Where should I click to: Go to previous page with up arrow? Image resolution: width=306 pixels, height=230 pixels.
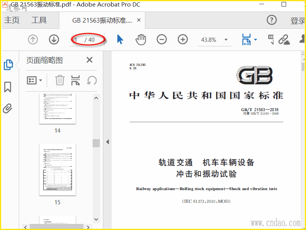33,39
